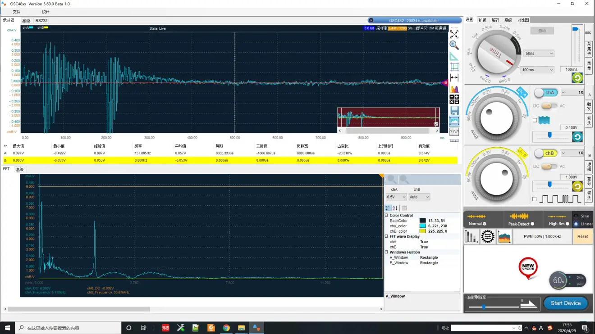
Task: Open the FFT chA 0.5V dropdown
Action: (396, 197)
